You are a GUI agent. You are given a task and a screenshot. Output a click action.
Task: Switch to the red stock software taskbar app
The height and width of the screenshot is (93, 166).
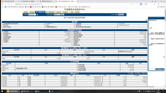27,91
